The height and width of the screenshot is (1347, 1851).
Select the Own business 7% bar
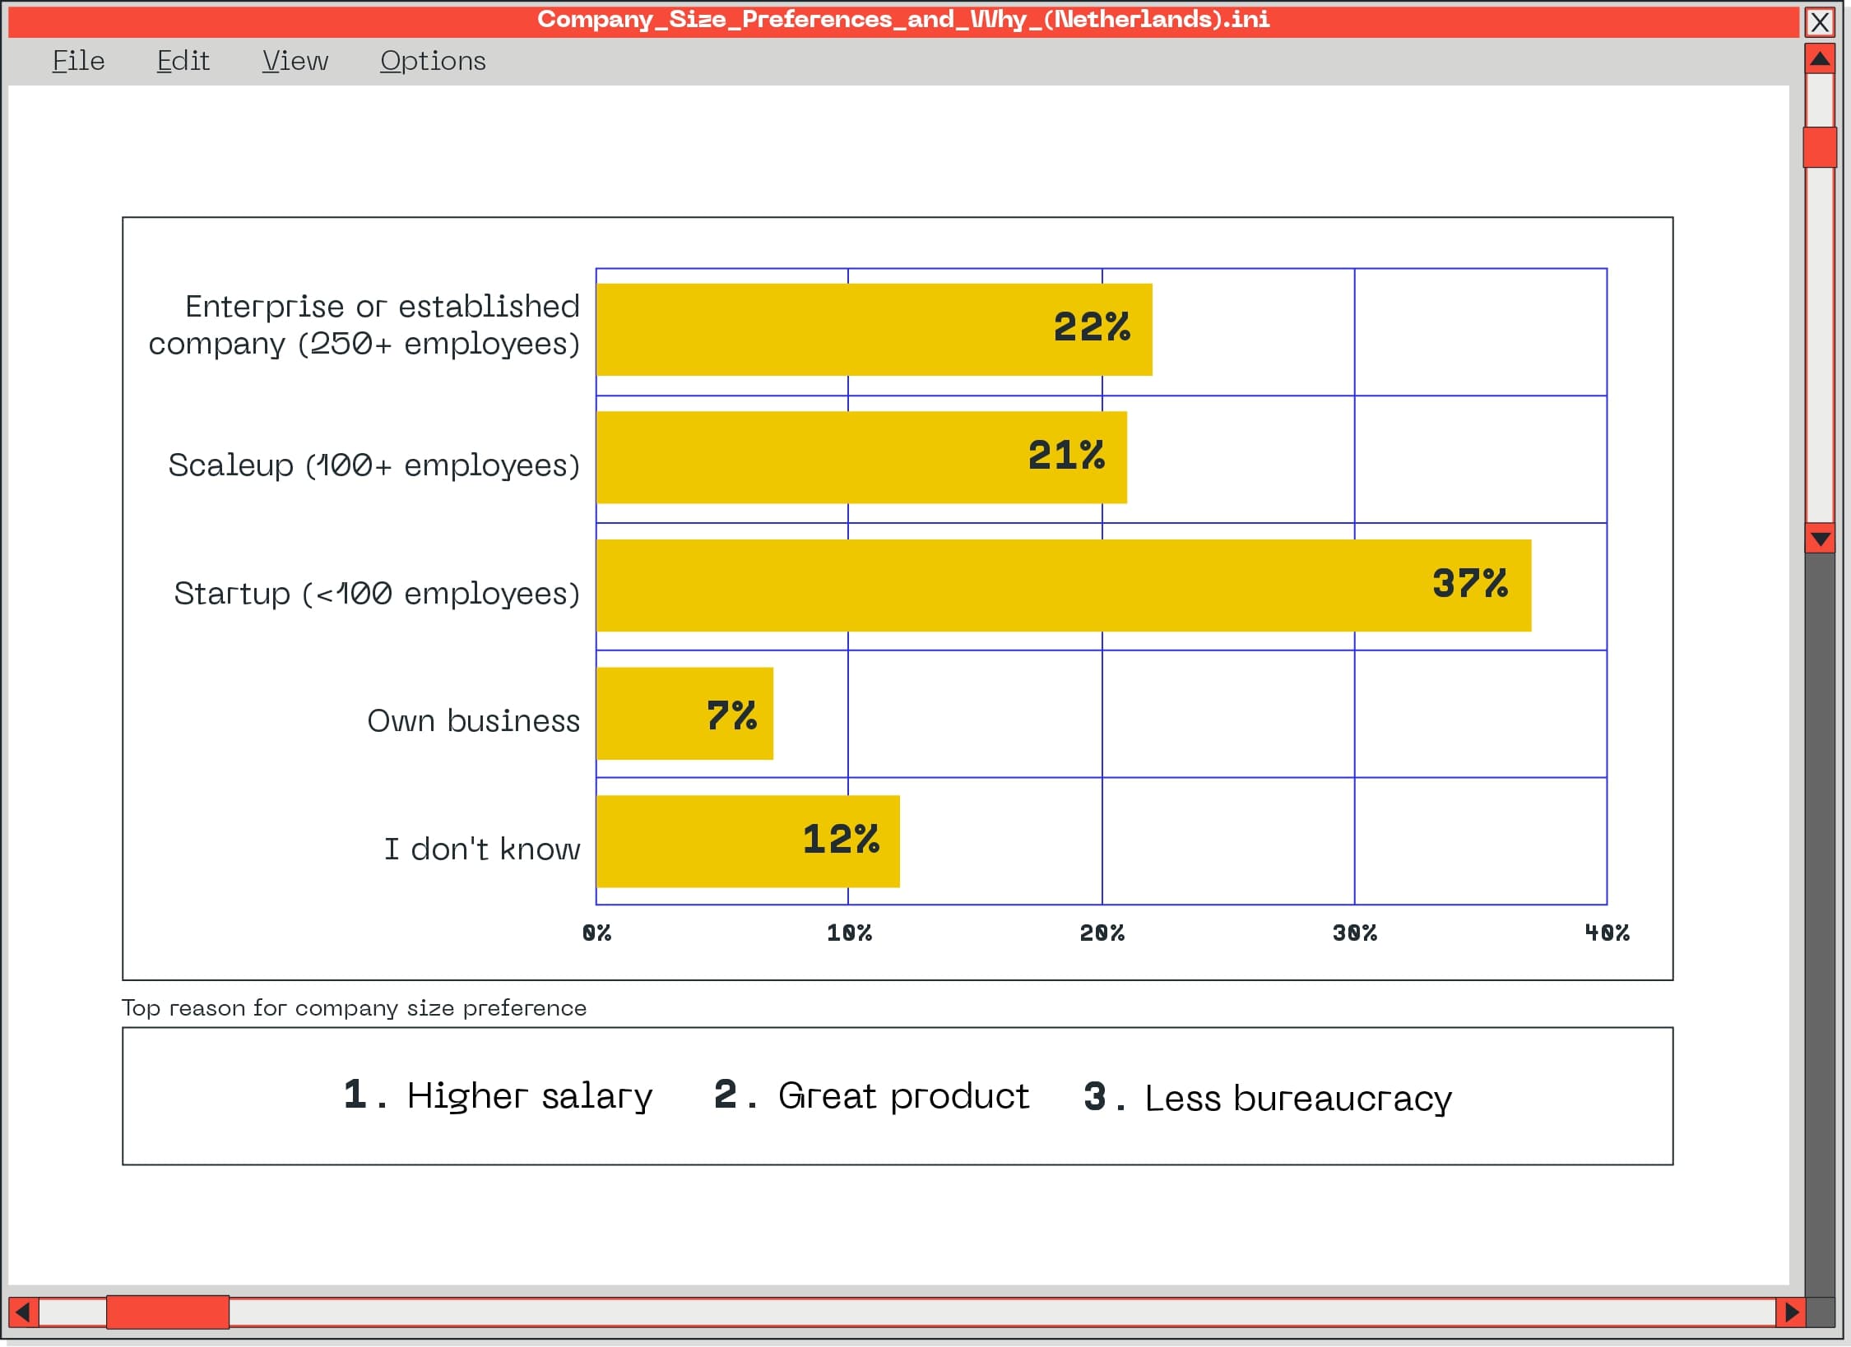pos(684,714)
